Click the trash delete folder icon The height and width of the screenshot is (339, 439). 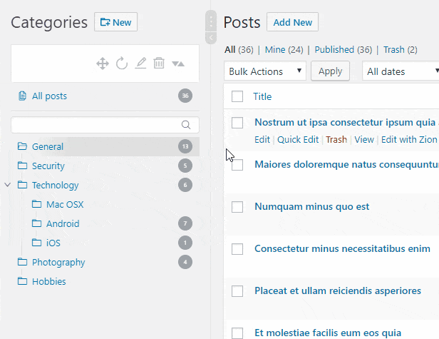click(x=159, y=64)
